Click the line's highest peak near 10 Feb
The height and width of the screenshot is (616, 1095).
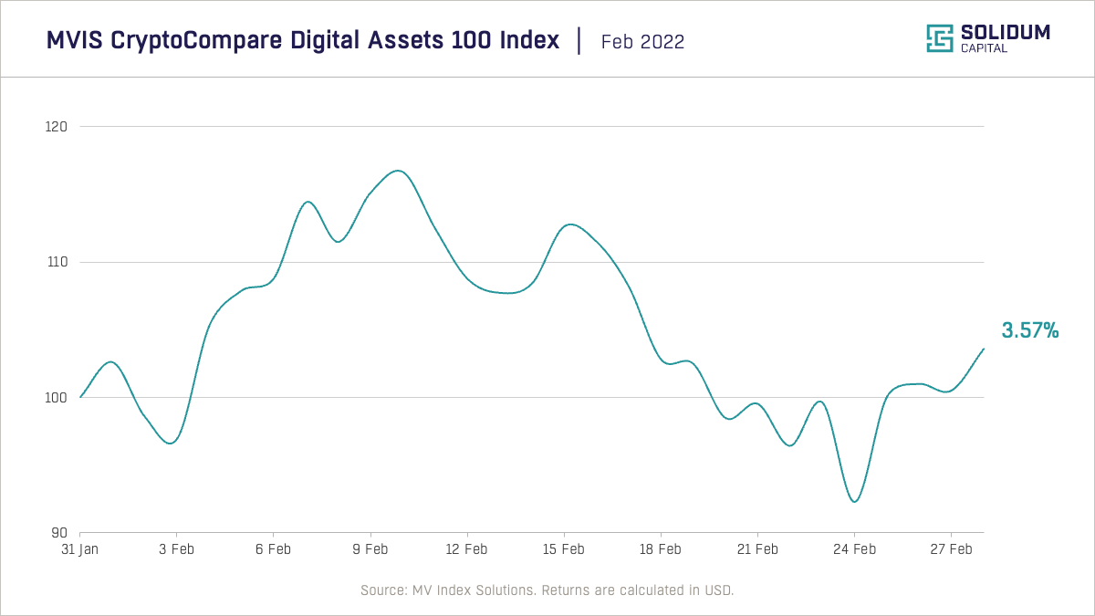point(398,171)
